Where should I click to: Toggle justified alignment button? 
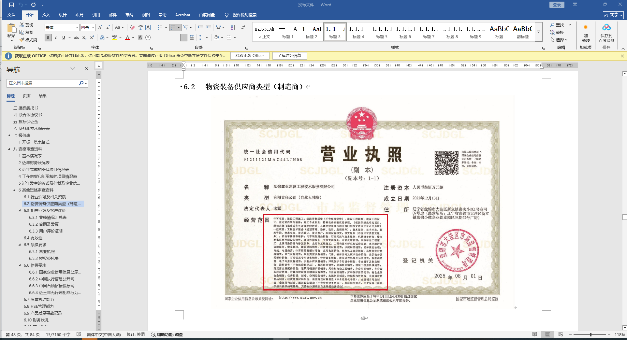click(184, 37)
